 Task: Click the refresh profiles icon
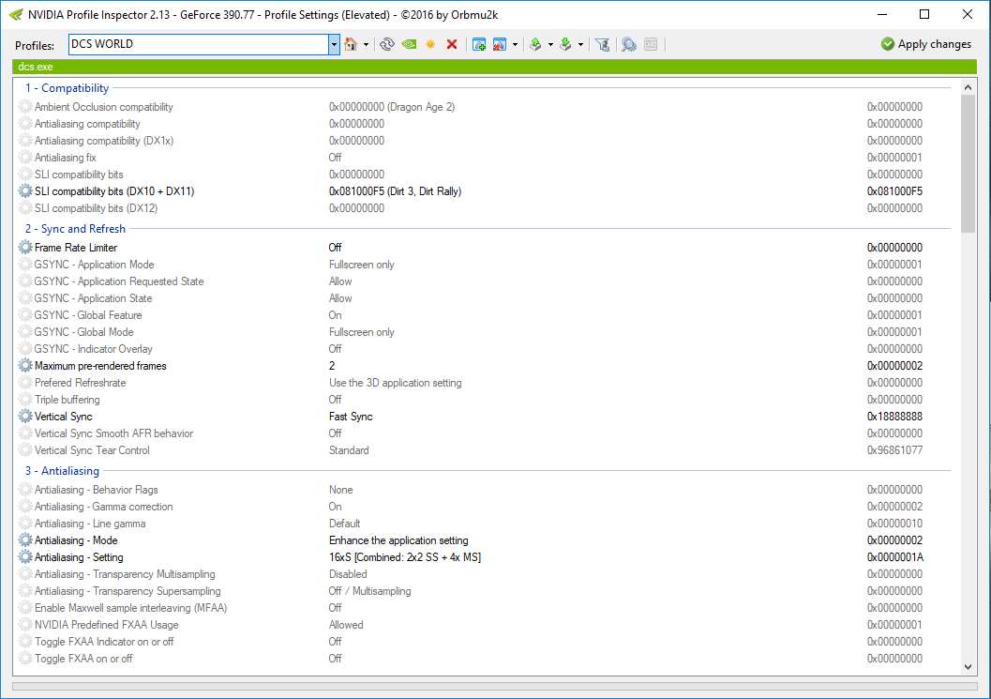387,44
